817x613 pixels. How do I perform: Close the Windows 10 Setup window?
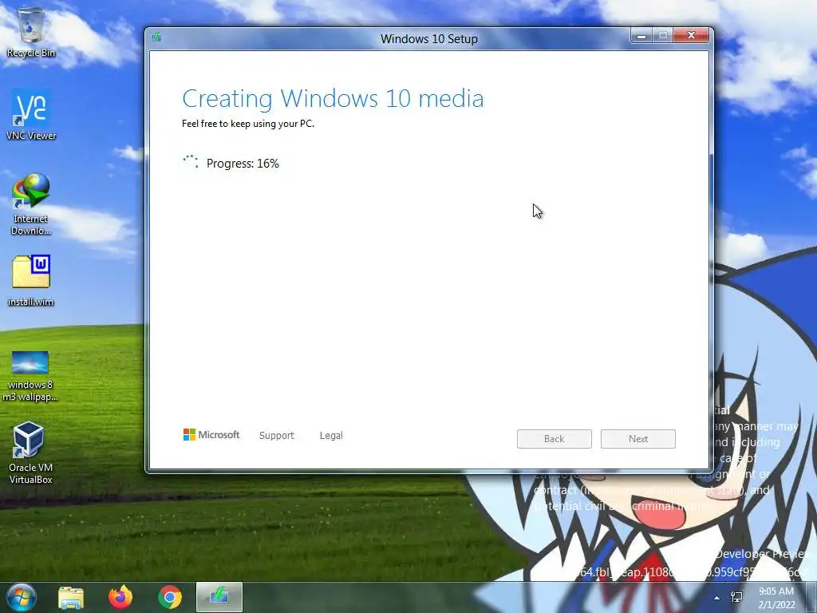pos(691,35)
